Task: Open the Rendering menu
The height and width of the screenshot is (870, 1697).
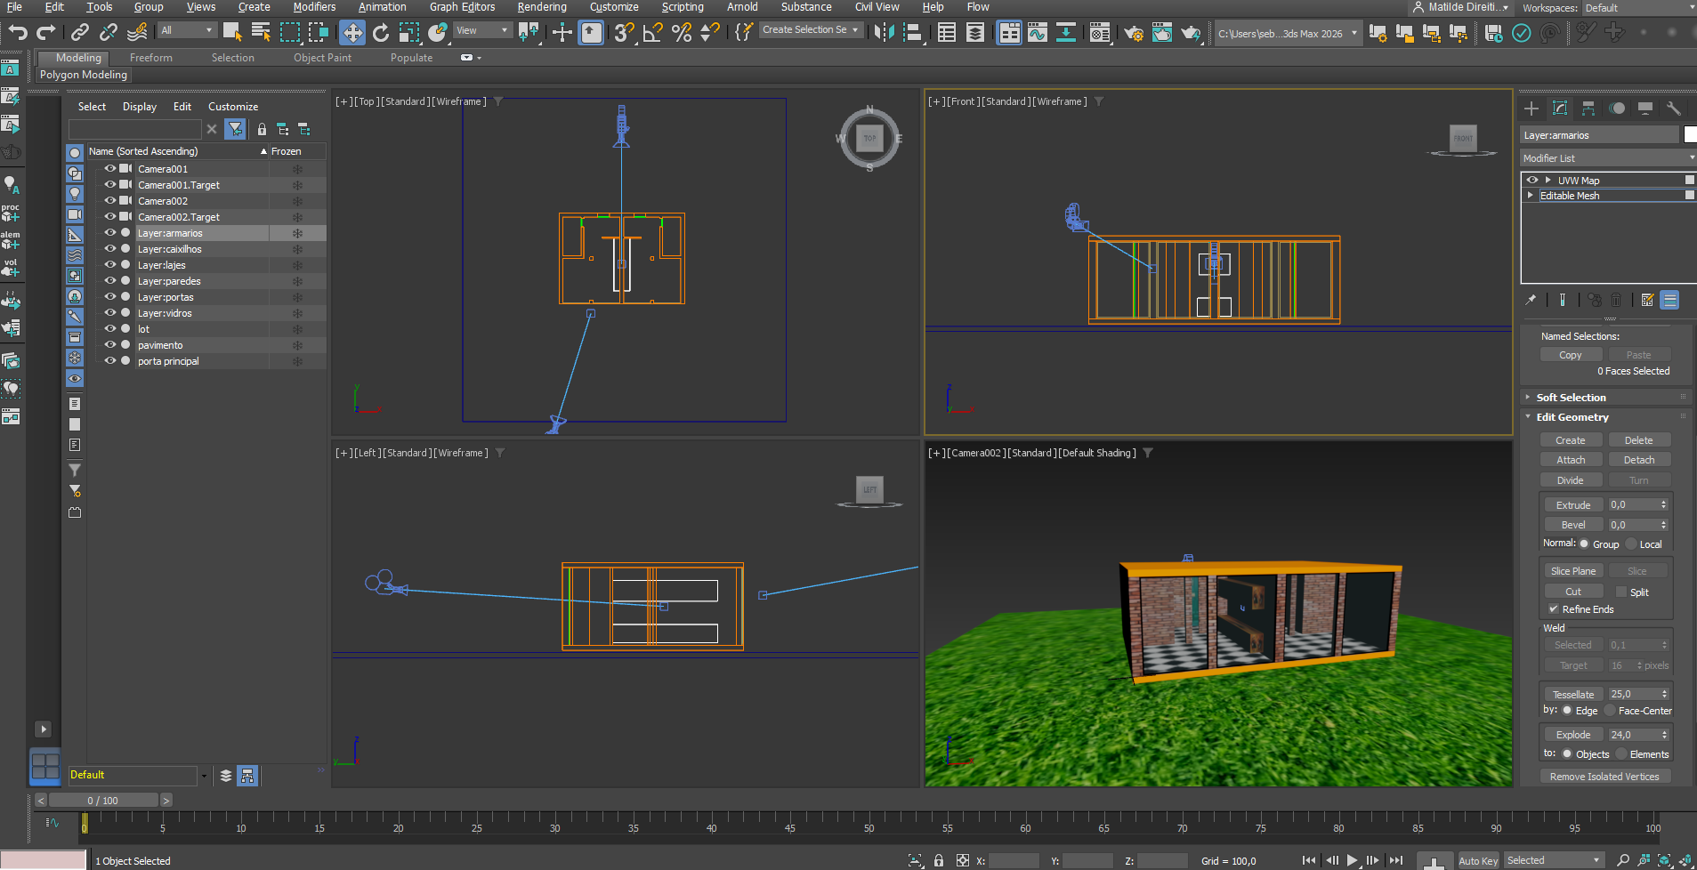Action: [541, 7]
